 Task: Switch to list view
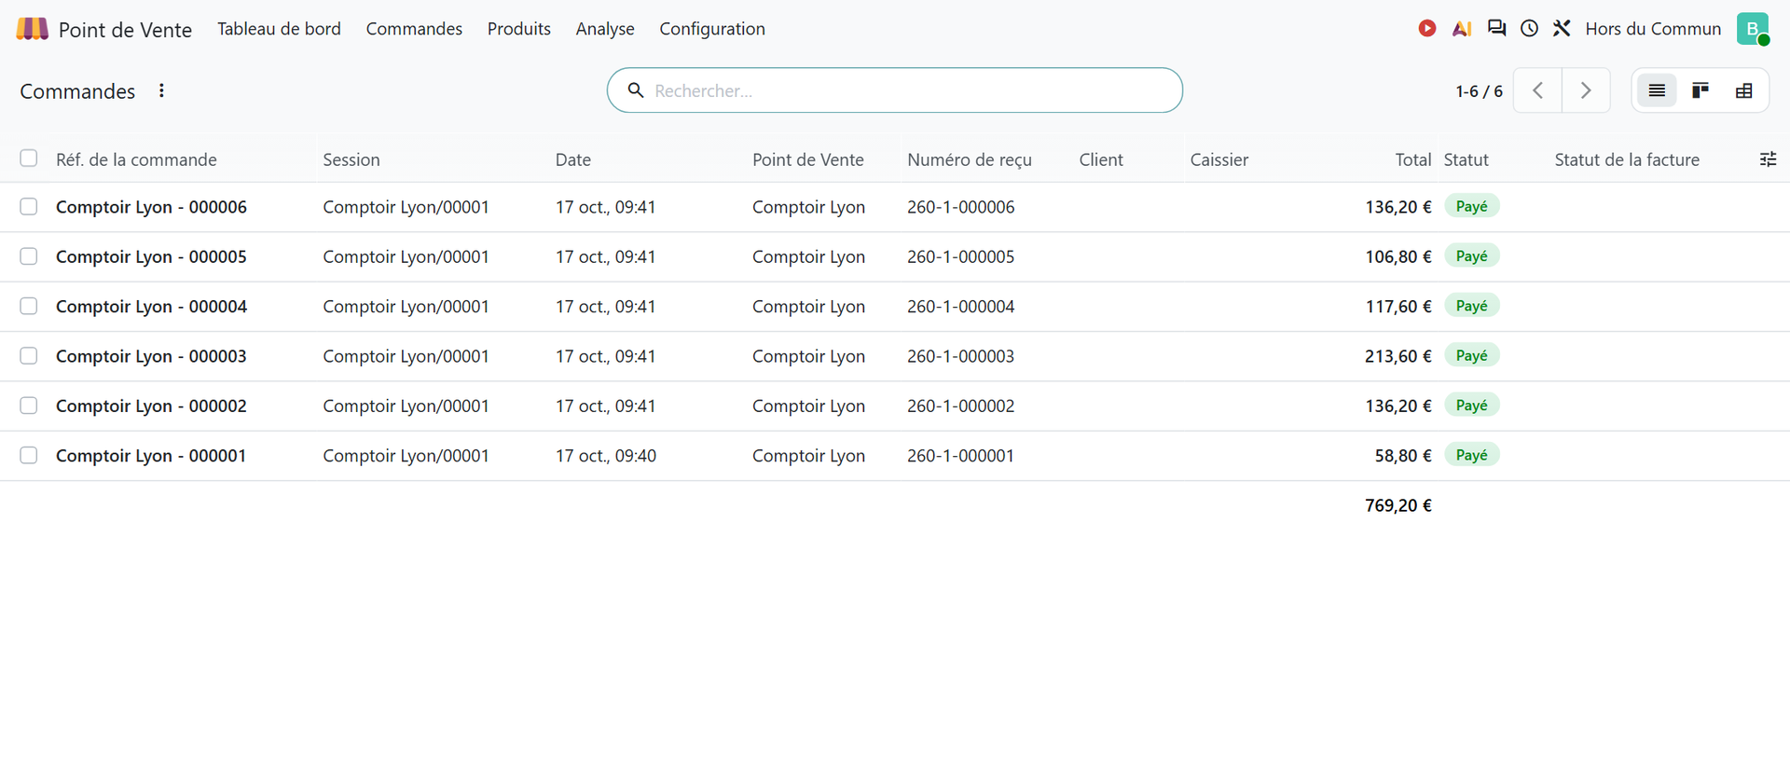1657,90
